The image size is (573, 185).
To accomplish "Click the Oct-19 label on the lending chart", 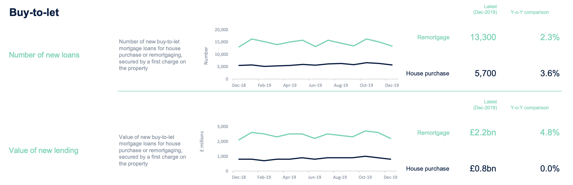I will click(365, 177).
